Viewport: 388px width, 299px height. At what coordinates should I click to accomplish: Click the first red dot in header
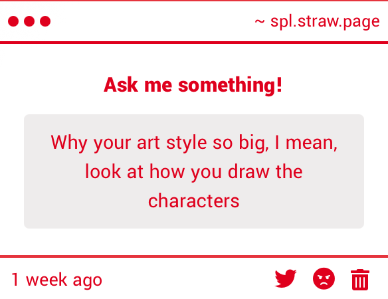13,21
